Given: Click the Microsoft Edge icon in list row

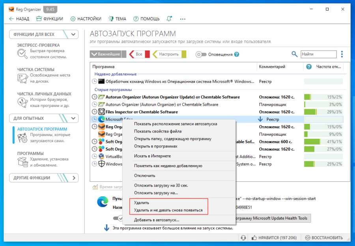Looking at the screenshot, I should pyautogui.click(x=101, y=119).
